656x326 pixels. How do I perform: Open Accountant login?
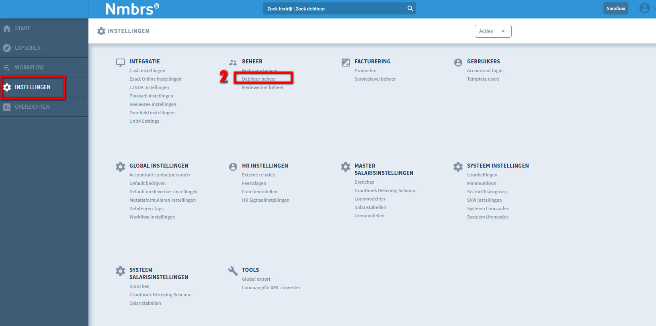[x=485, y=71]
